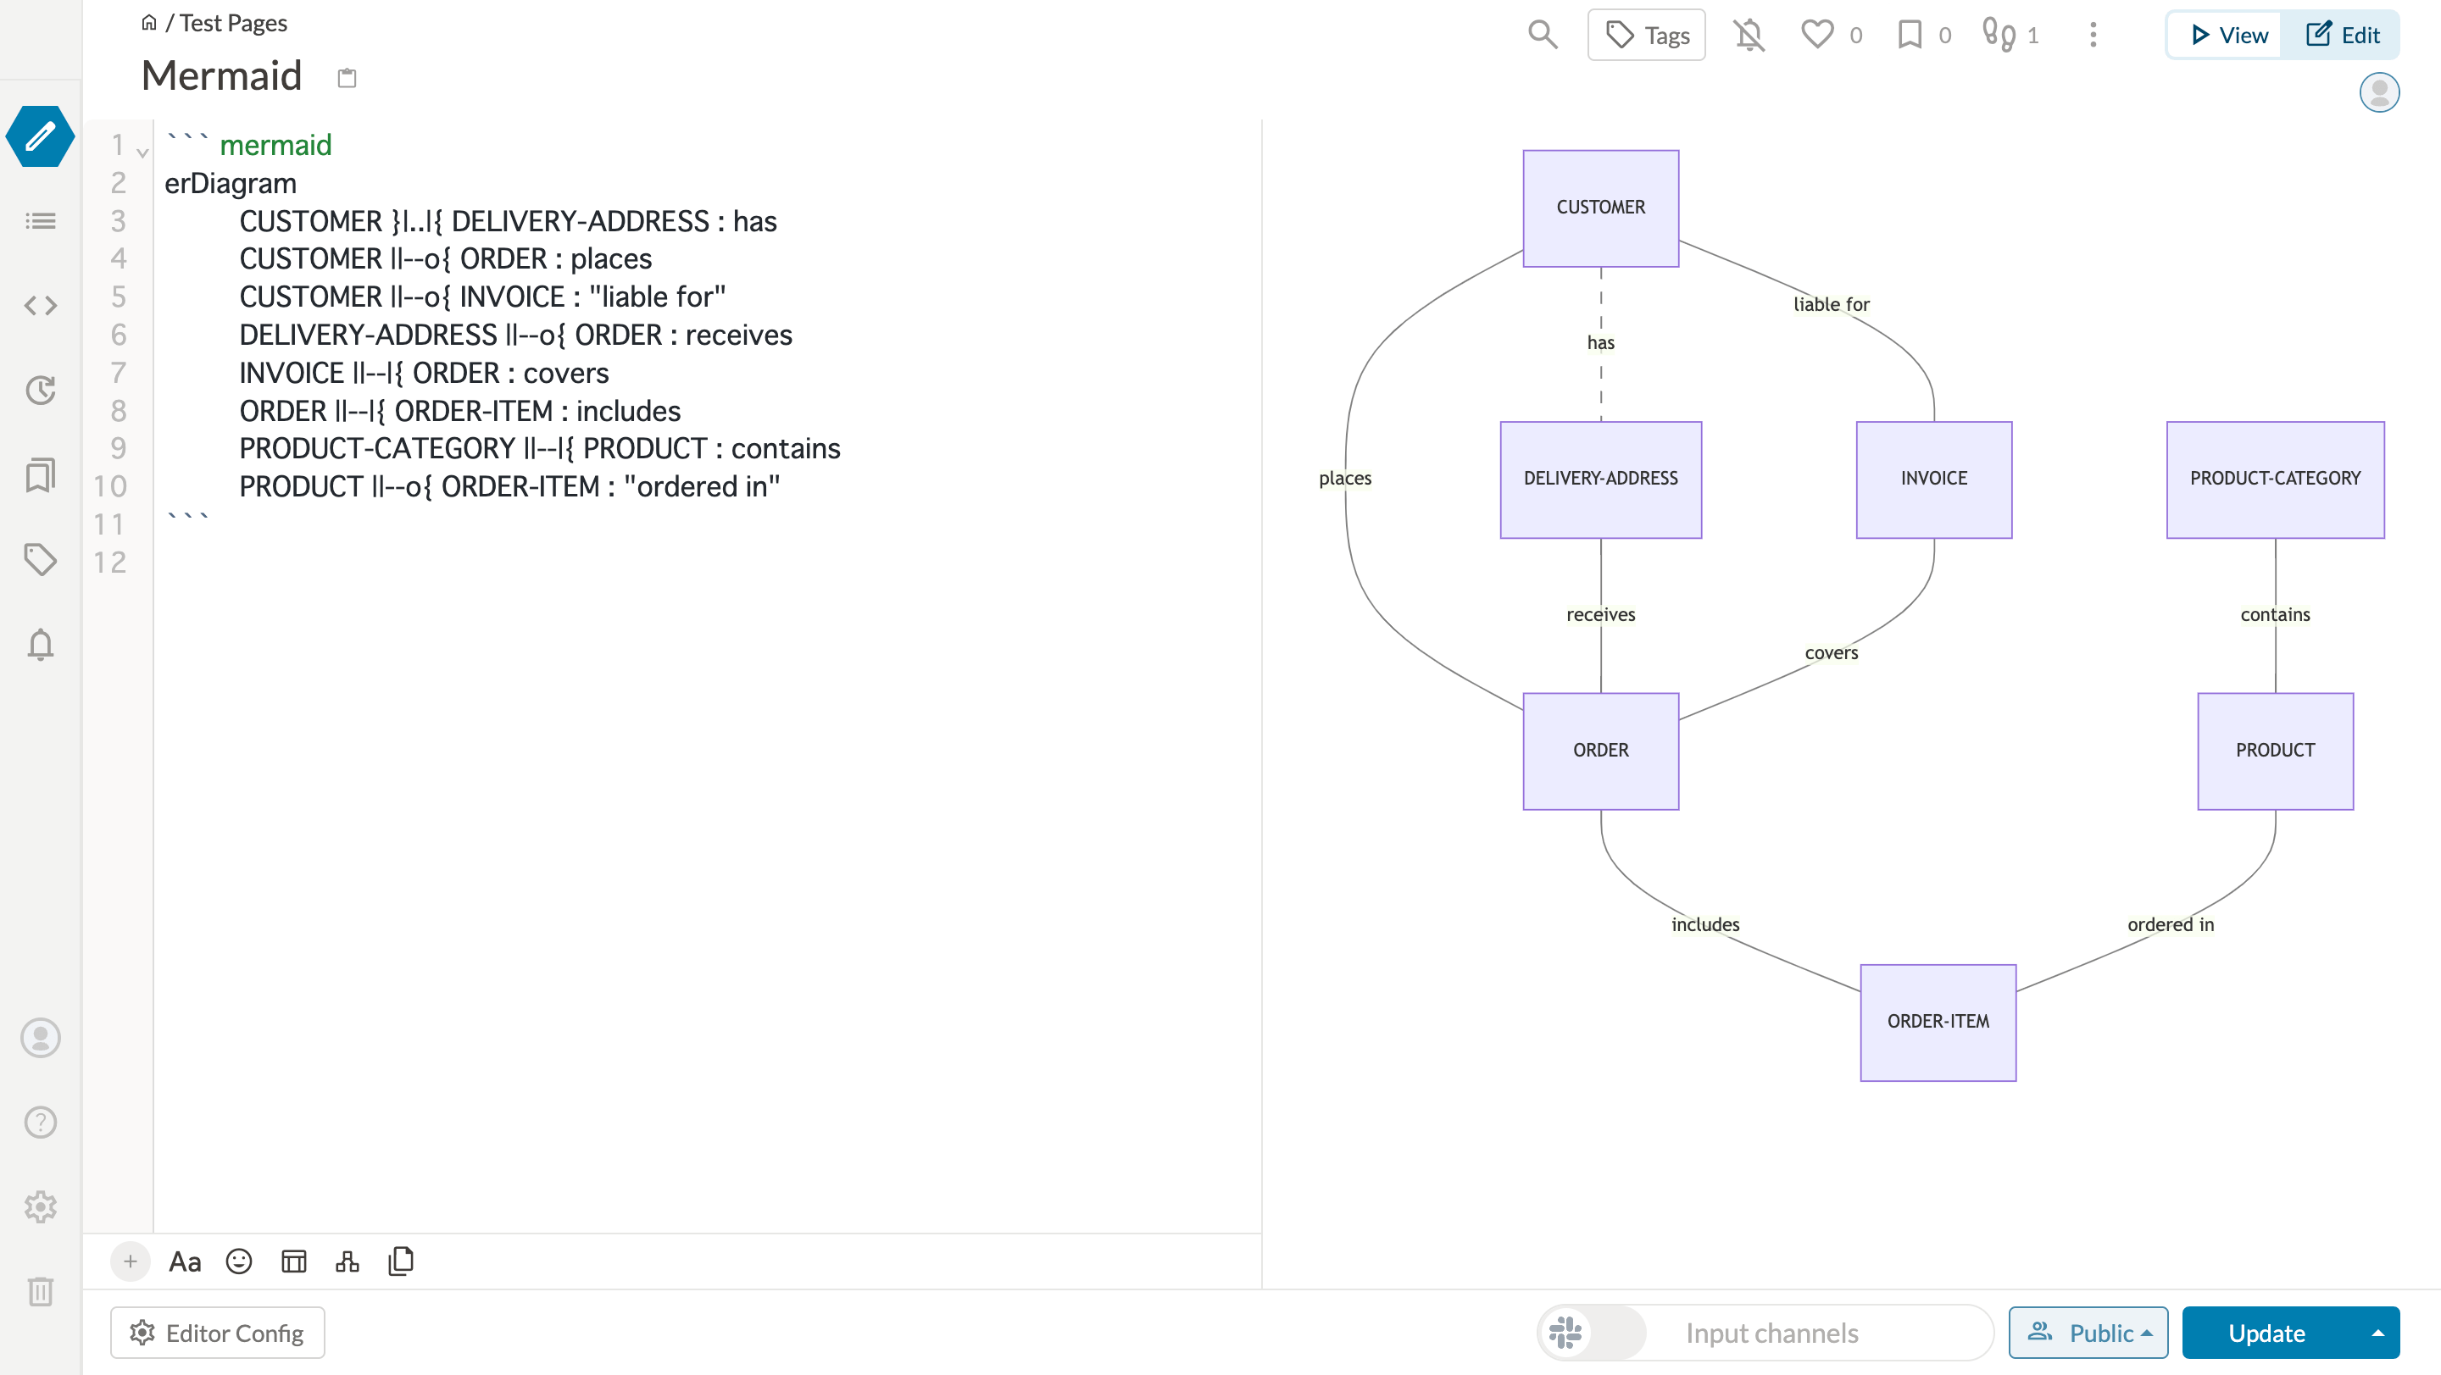Click the blue hexagon pencil edit icon
Screen dimensions: 2441x1375
coord(40,136)
